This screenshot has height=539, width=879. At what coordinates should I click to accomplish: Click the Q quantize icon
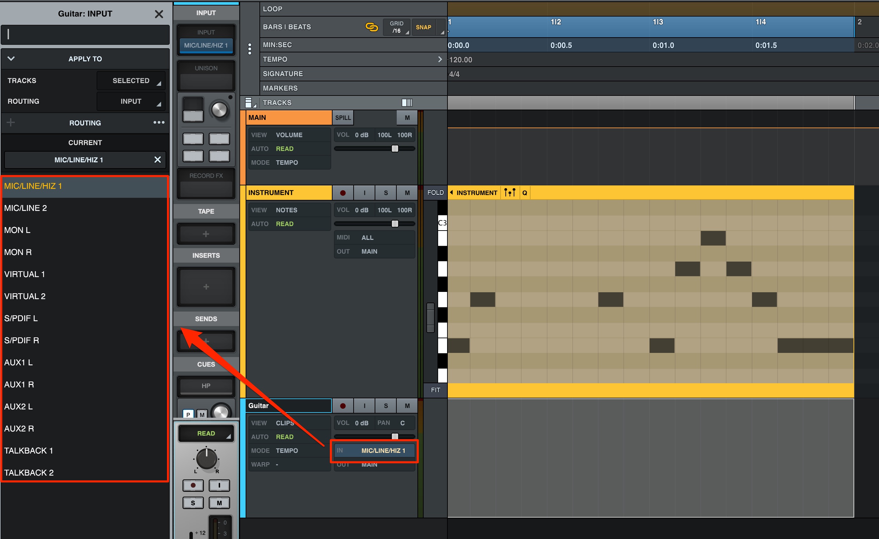pos(524,193)
